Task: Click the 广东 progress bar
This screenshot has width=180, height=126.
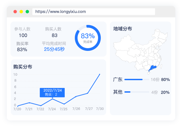Action: click(137, 80)
